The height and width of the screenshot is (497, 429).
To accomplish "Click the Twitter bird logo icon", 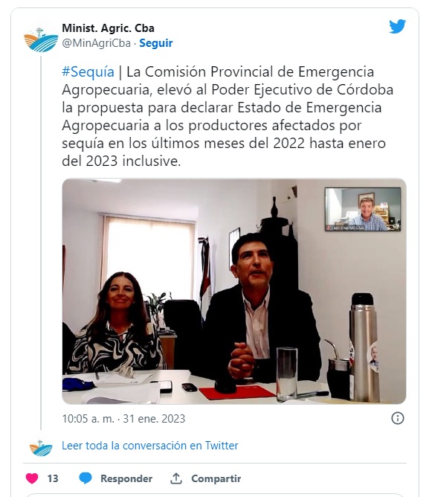I will pyautogui.click(x=397, y=26).
